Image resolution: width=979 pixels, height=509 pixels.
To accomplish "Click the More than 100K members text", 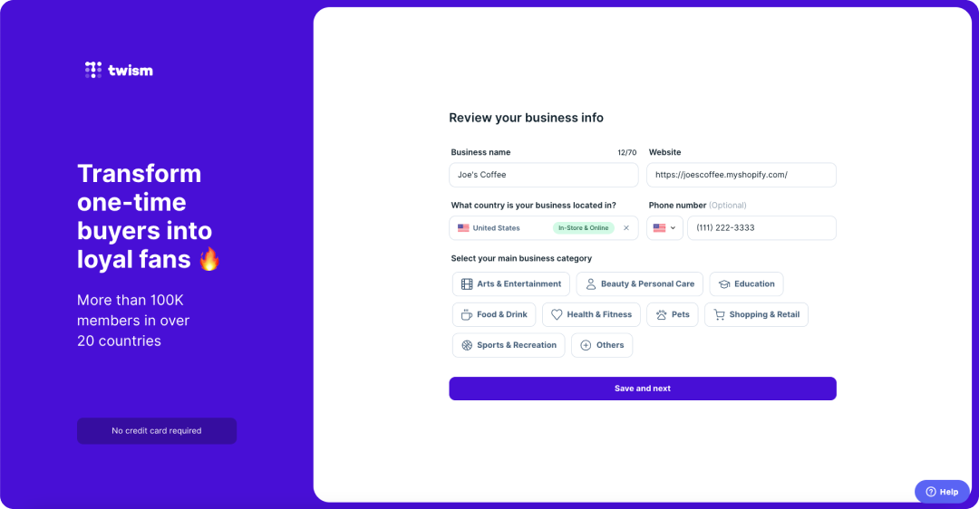I will tap(133, 321).
